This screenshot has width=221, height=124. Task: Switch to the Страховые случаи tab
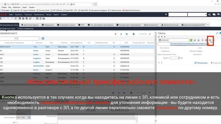66,25
